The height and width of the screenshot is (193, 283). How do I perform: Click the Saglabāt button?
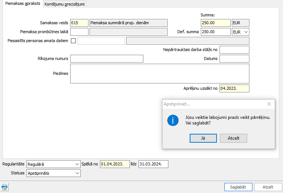tap(238, 187)
